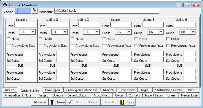Image resolution: width=203 pixels, height=108 pixels.
Task: Click the trash icon on the Elimina button
Action: coord(52,102)
